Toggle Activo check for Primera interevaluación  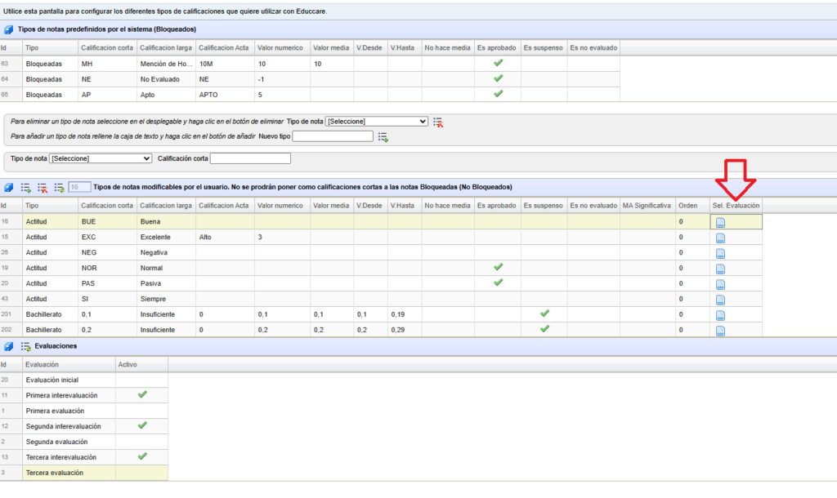tap(141, 394)
